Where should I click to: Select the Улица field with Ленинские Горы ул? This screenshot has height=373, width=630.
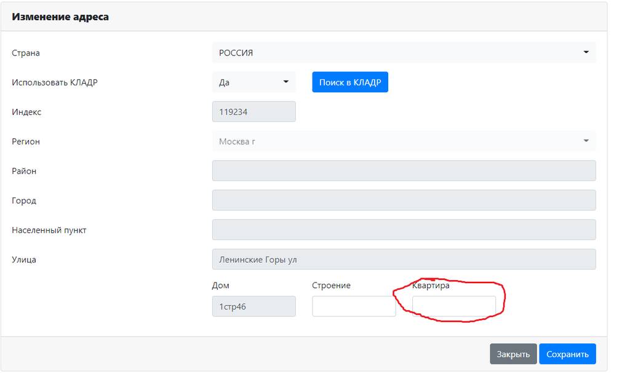pos(404,259)
